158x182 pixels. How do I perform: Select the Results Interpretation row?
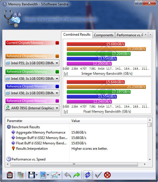77,148
